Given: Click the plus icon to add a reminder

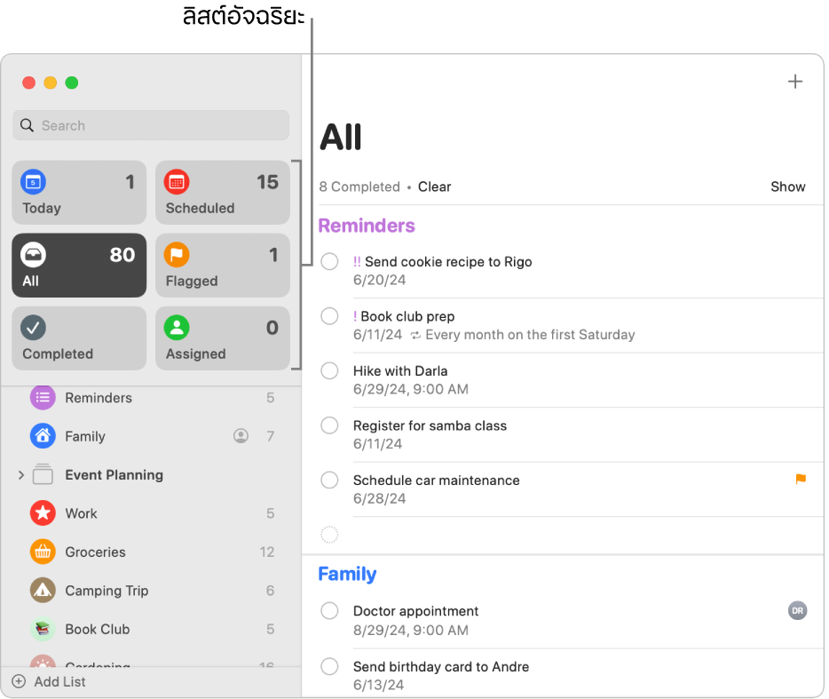Looking at the screenshot, I should pyautogui.click(x=795, y=82).
